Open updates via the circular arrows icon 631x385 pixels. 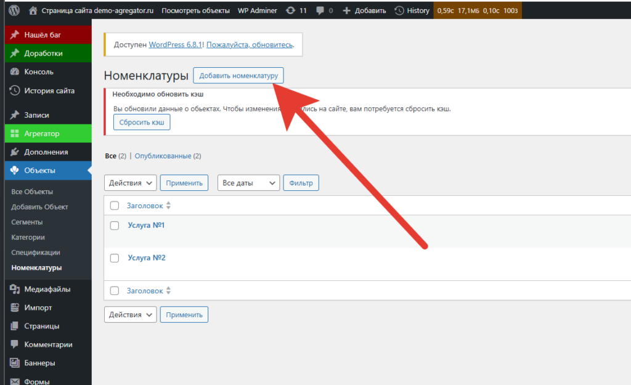[290, 10]
